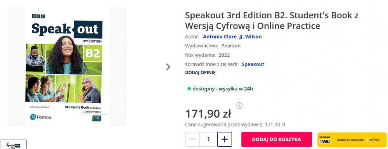Click the BBC logo on the book cover
This screenshot has width=388, height=149.
point(38,16)
